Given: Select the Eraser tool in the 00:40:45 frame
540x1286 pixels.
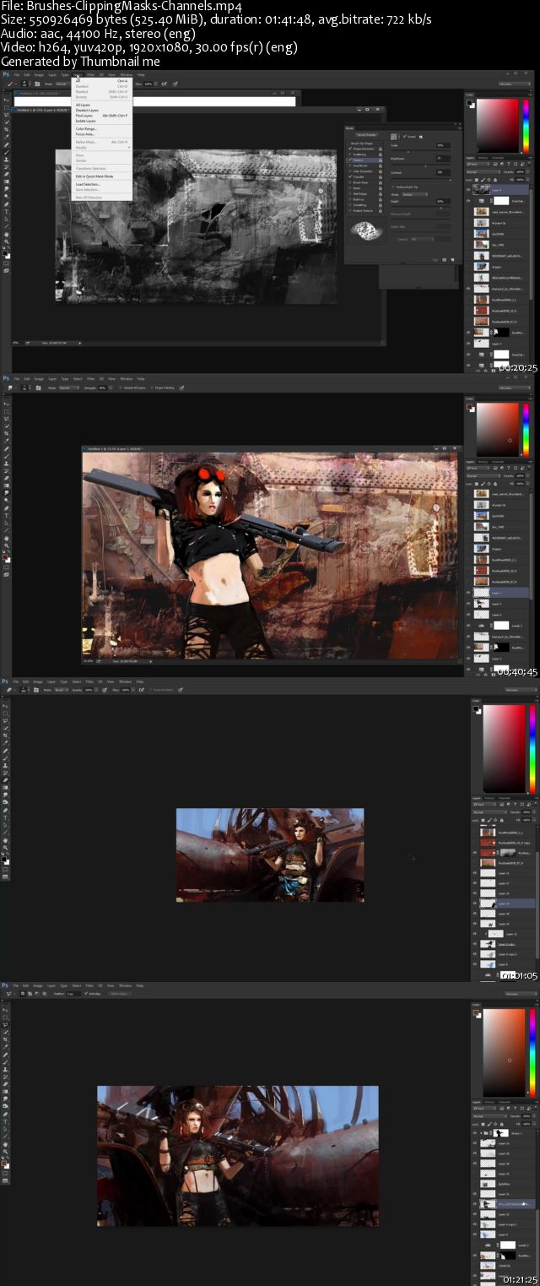Looking at the screenshot, I should 6,478.
